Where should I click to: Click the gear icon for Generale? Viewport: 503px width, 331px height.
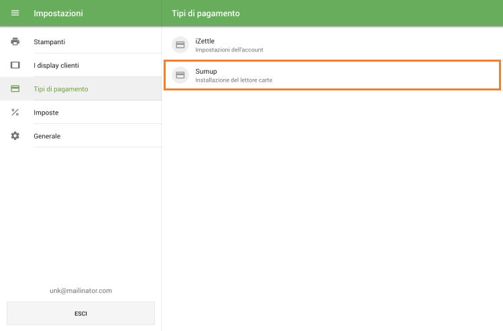(15, 136)
